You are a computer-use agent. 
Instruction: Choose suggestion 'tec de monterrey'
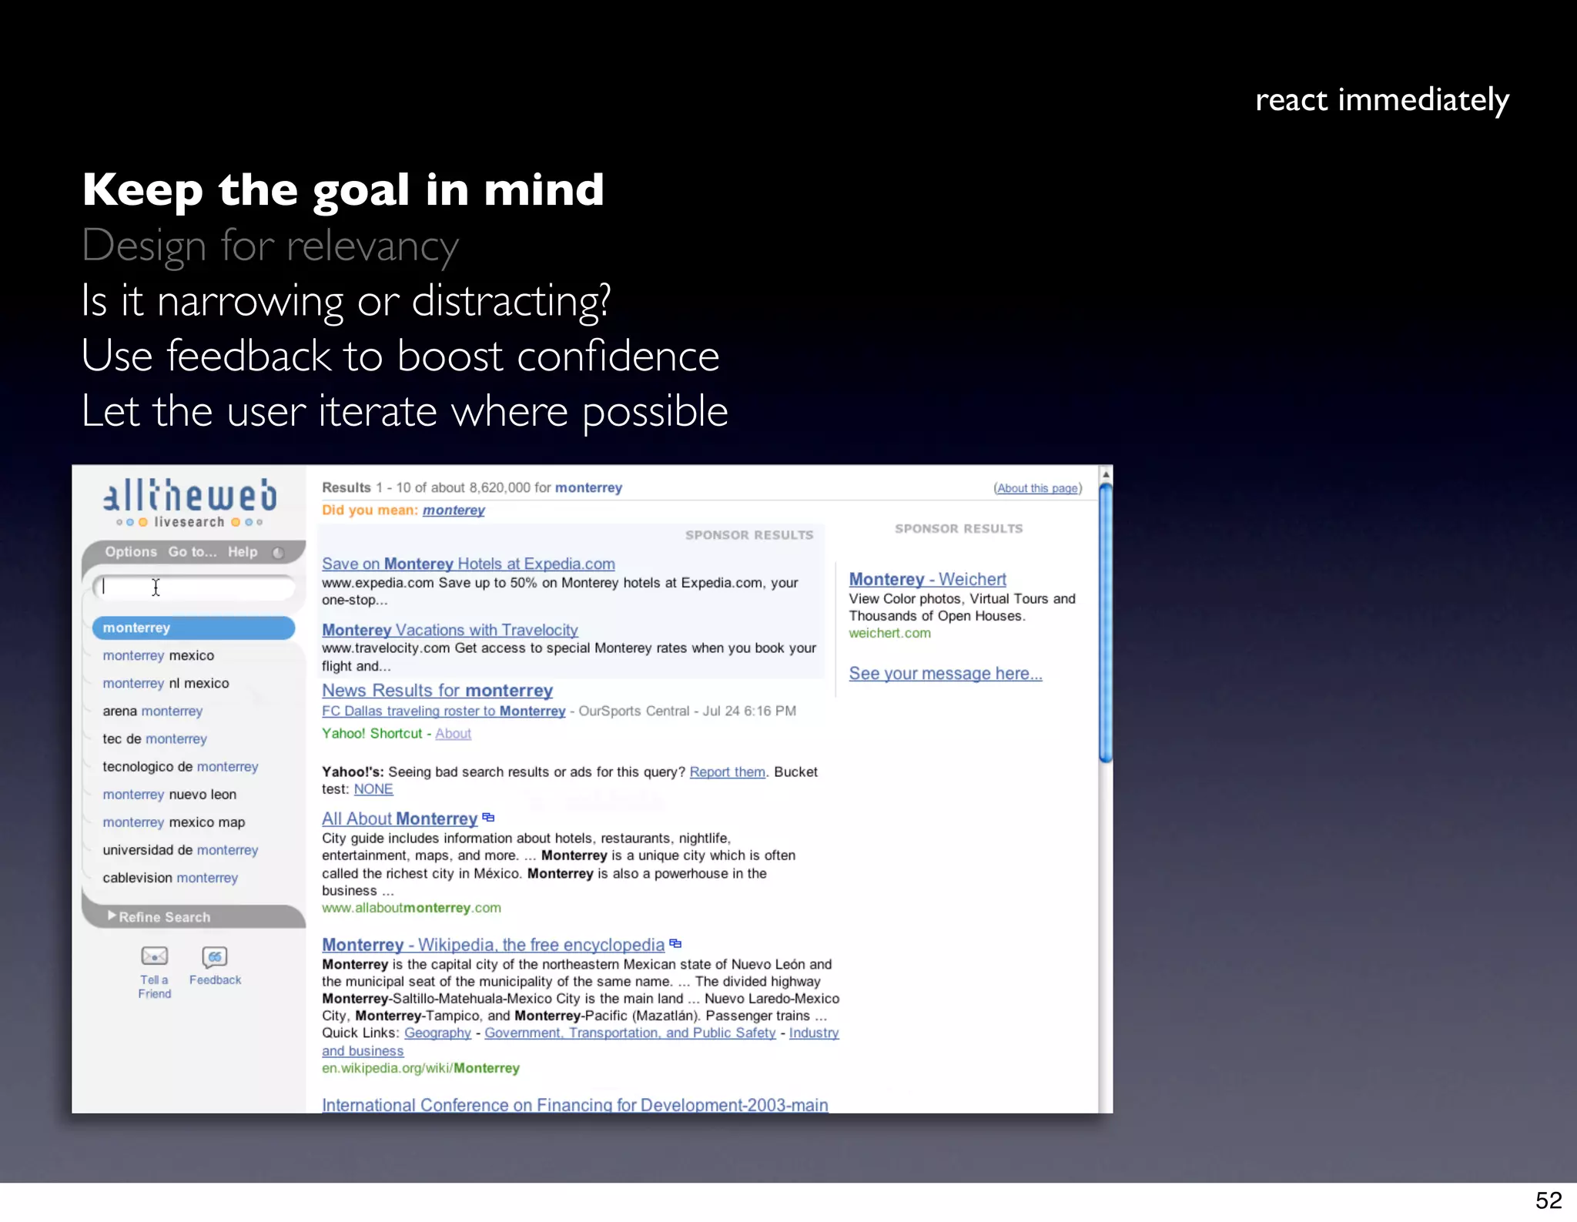155,738
